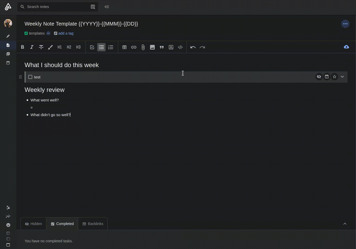Insert a block quote
Image resolution: width=356 pixels, height=249 pixels.
(x=162, y=47)
